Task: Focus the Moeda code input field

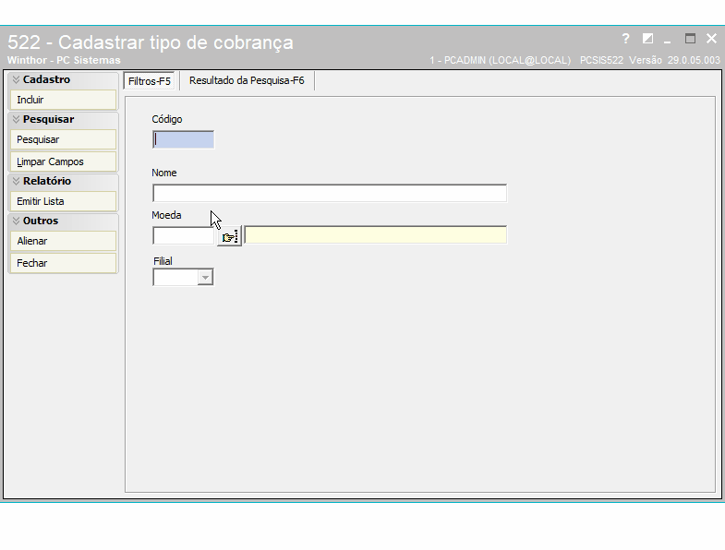Action: click(183, 235)
